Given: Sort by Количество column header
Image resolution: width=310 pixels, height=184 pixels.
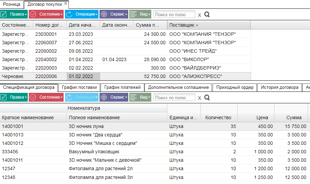Looking at the screenshot, I should [x=219, y=117].
